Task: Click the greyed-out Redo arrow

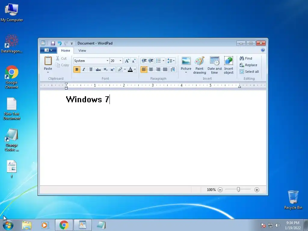Action: pyautogui.click(x=66, y=43)
